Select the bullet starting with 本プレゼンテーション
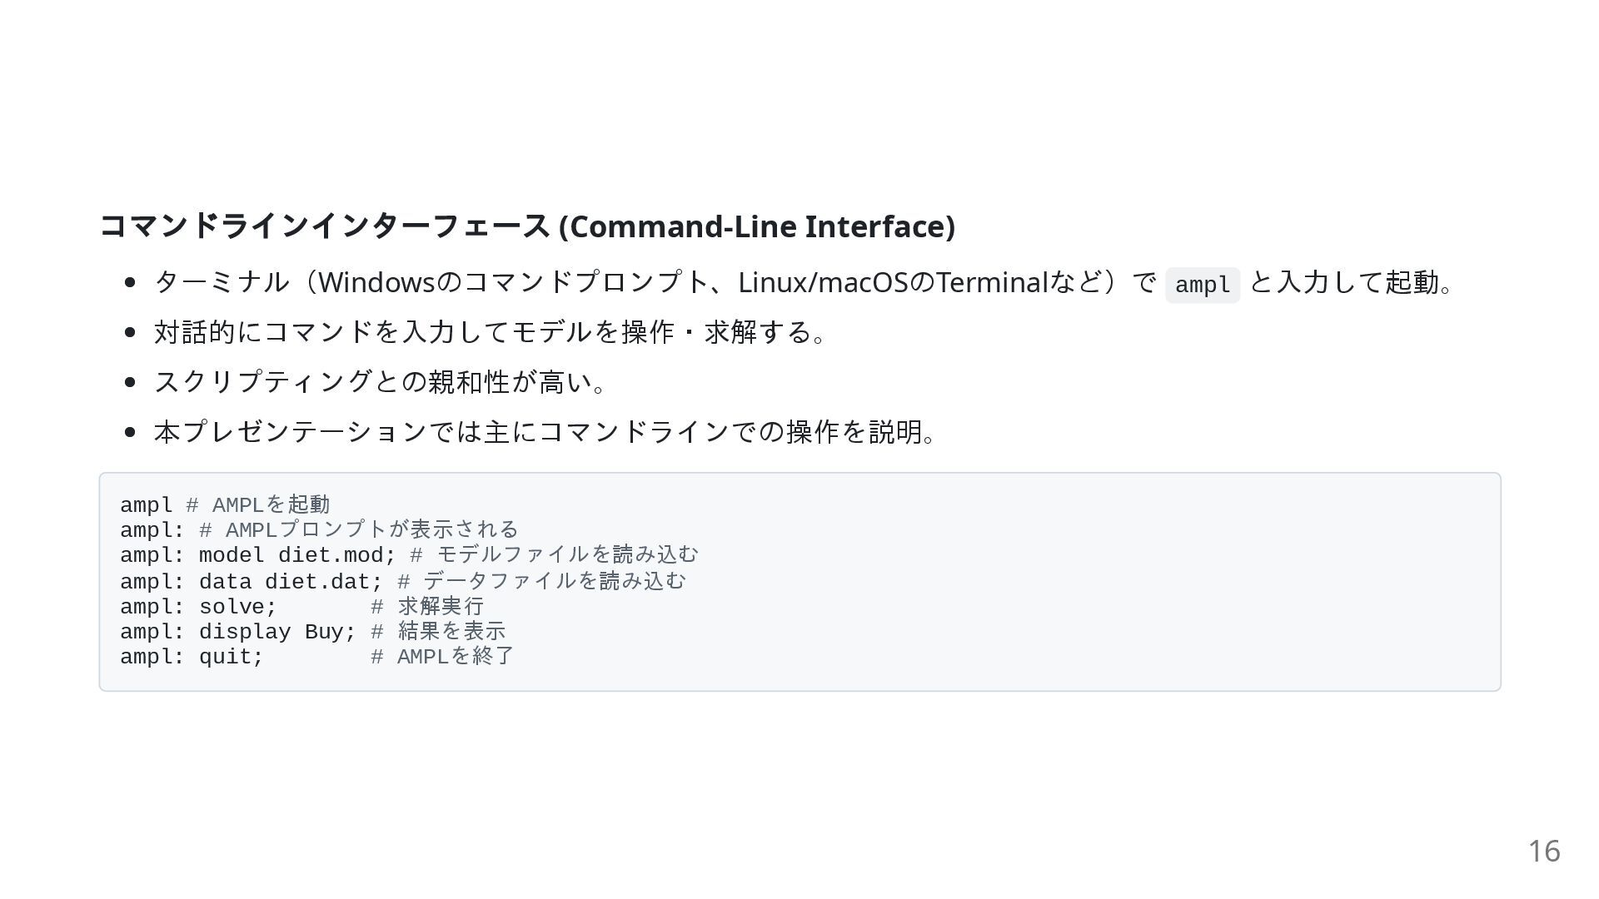This screenshot has height=899, width=1599. 545,432
